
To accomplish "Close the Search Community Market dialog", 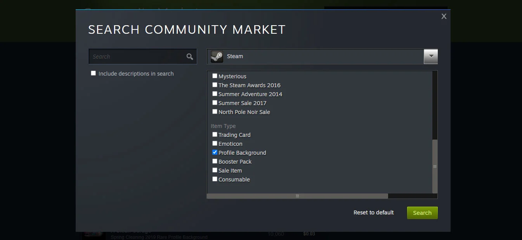I will [x=444, y=16].
